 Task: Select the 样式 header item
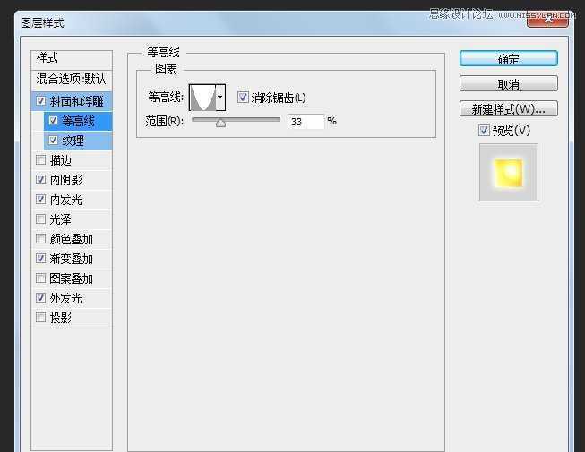click(72, 59)
